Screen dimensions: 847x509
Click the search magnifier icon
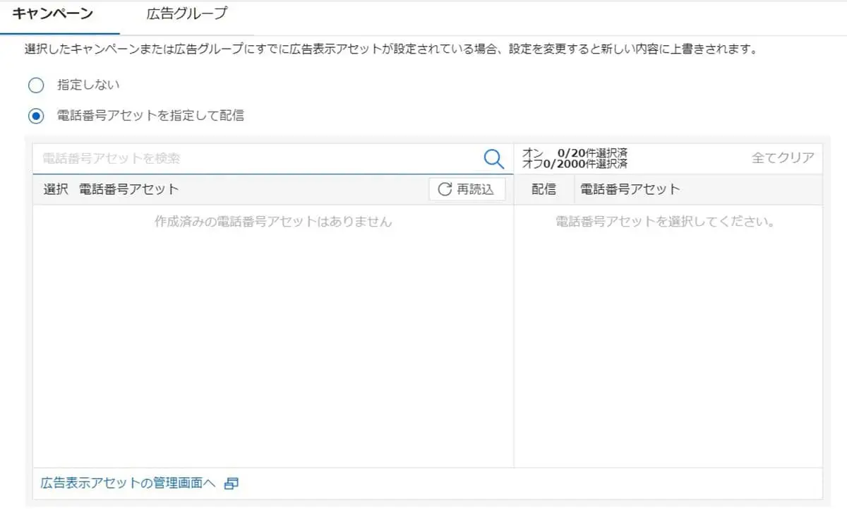click(x=493, y=159)
